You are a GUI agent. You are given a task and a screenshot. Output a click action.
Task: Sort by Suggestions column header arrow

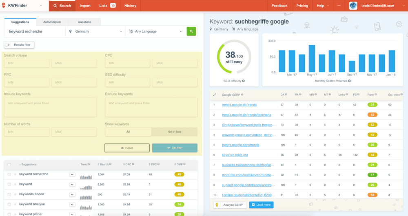click(x=20, y=165)
